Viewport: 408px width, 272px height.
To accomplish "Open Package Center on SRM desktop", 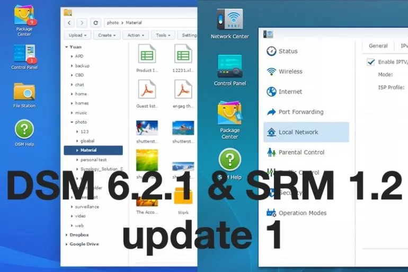I will 230,120.
